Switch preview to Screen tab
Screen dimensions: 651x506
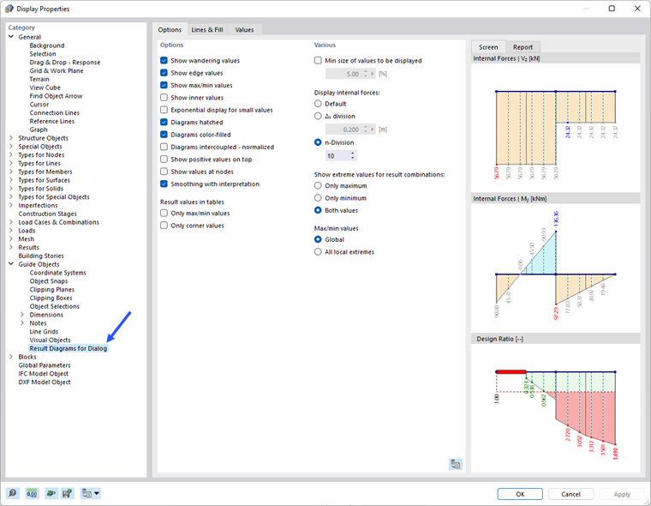488,47
